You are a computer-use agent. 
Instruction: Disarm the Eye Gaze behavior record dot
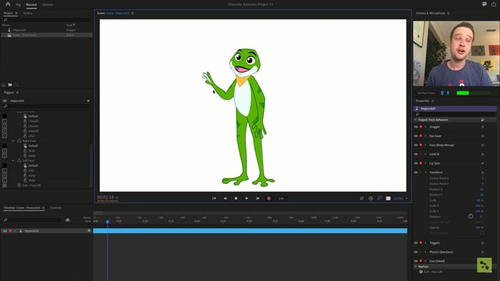(421, 136)
